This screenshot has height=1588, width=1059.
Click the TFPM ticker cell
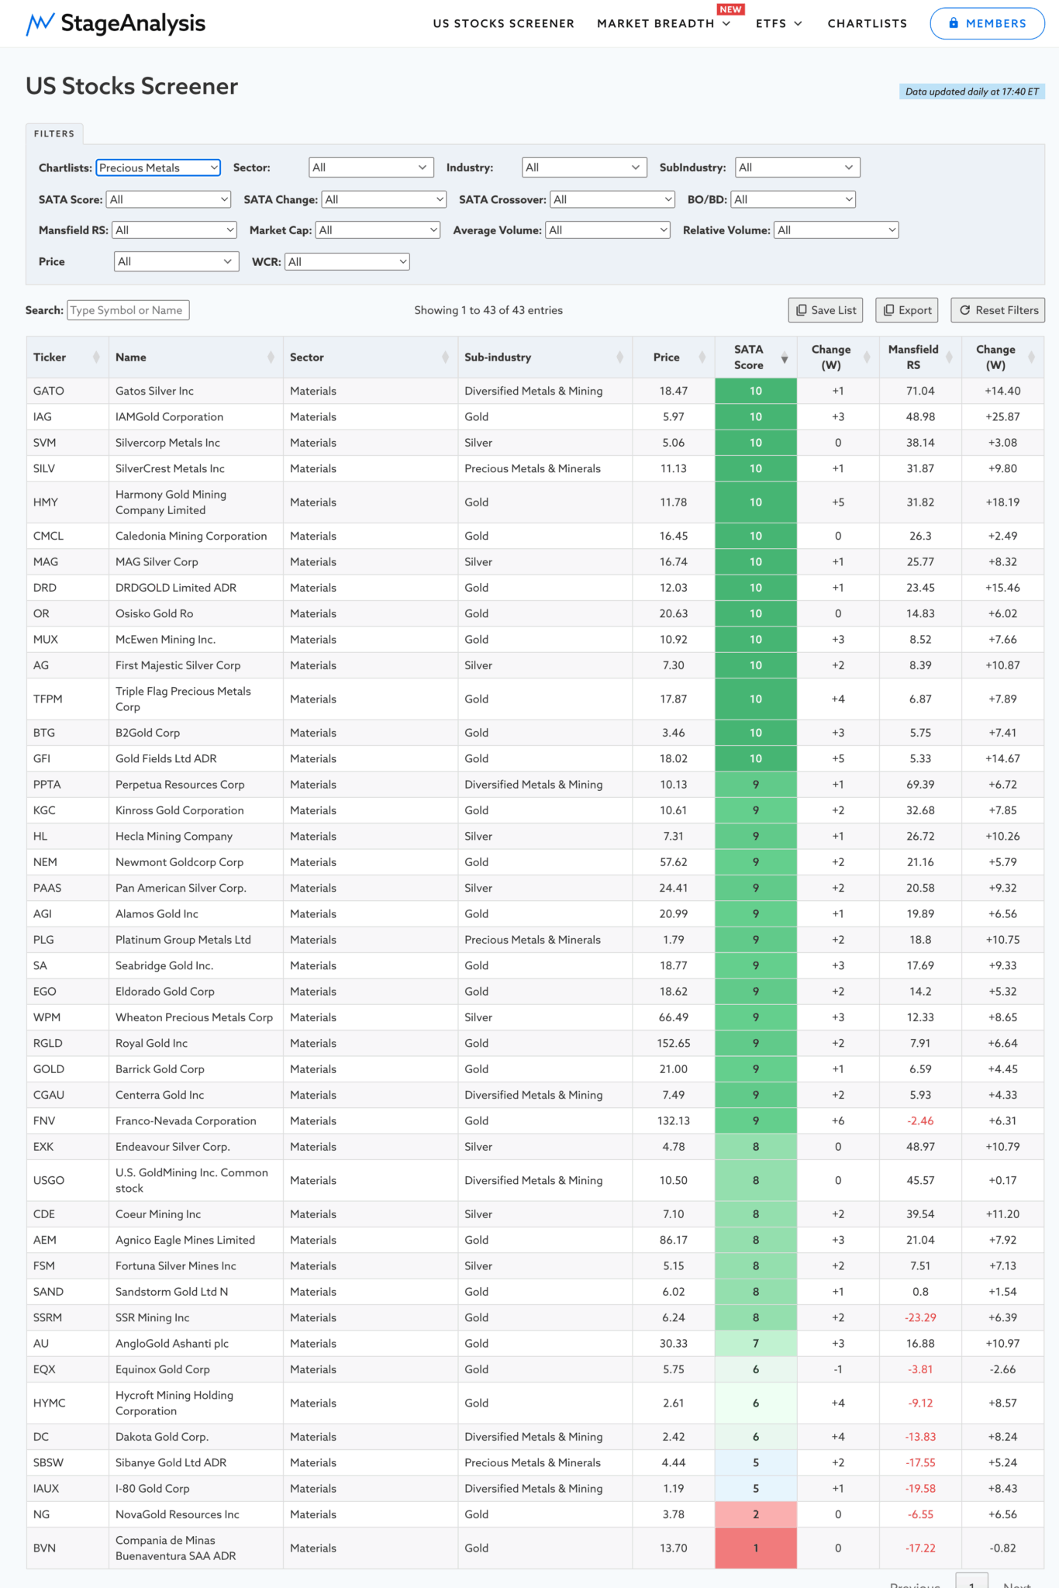coord(67,699)
